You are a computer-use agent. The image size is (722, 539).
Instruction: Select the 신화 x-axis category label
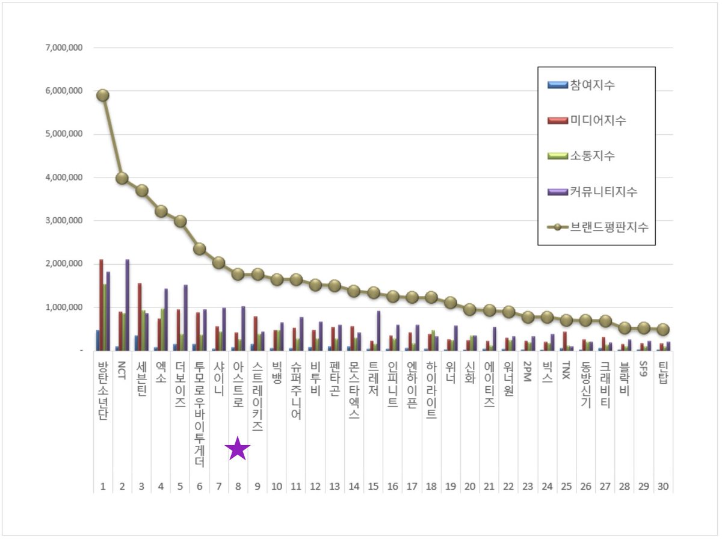click(469, 374)
